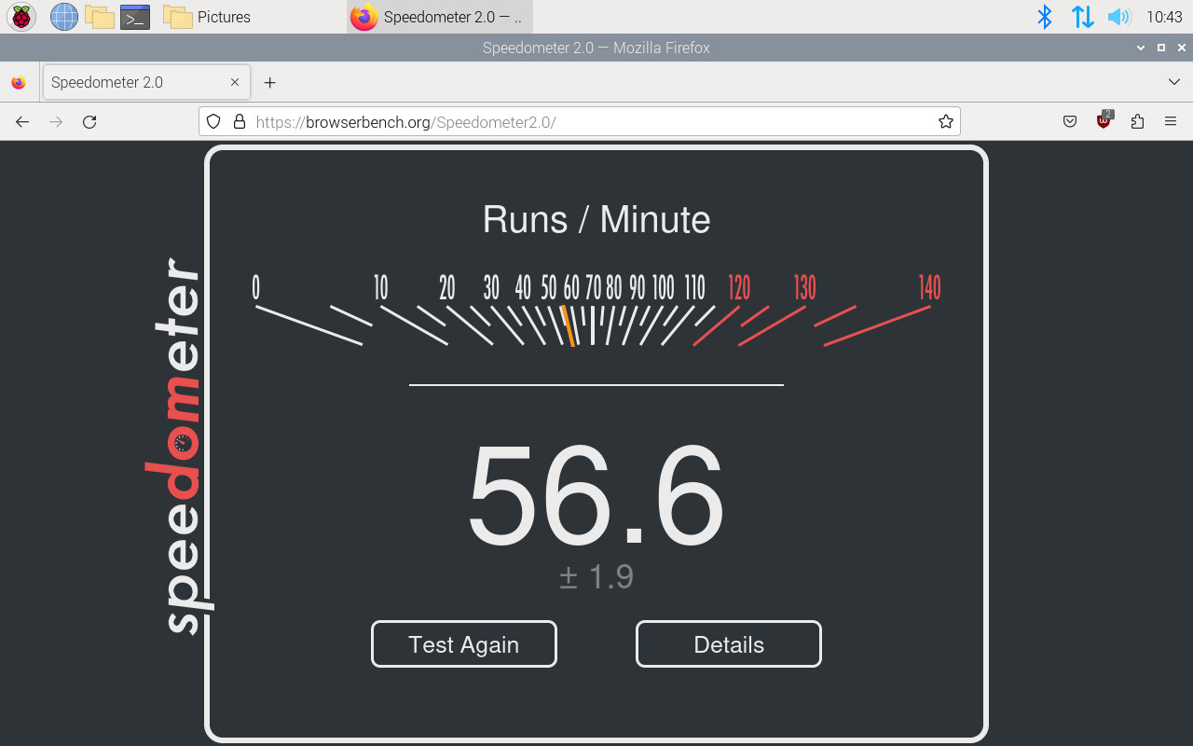The width and height of the screenshot is (1193, 746).
Task: Click the red 130 gauge label
Action: 804,287
